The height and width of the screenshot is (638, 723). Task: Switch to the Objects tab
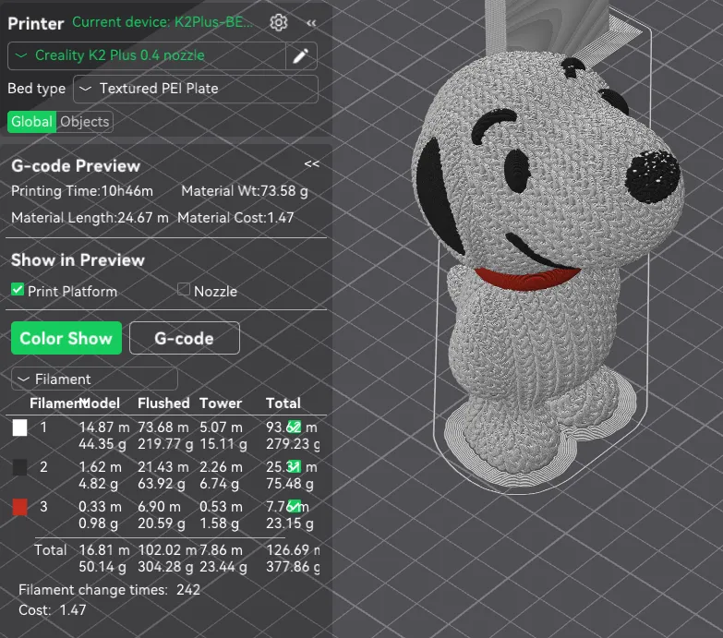coord(84,122)
